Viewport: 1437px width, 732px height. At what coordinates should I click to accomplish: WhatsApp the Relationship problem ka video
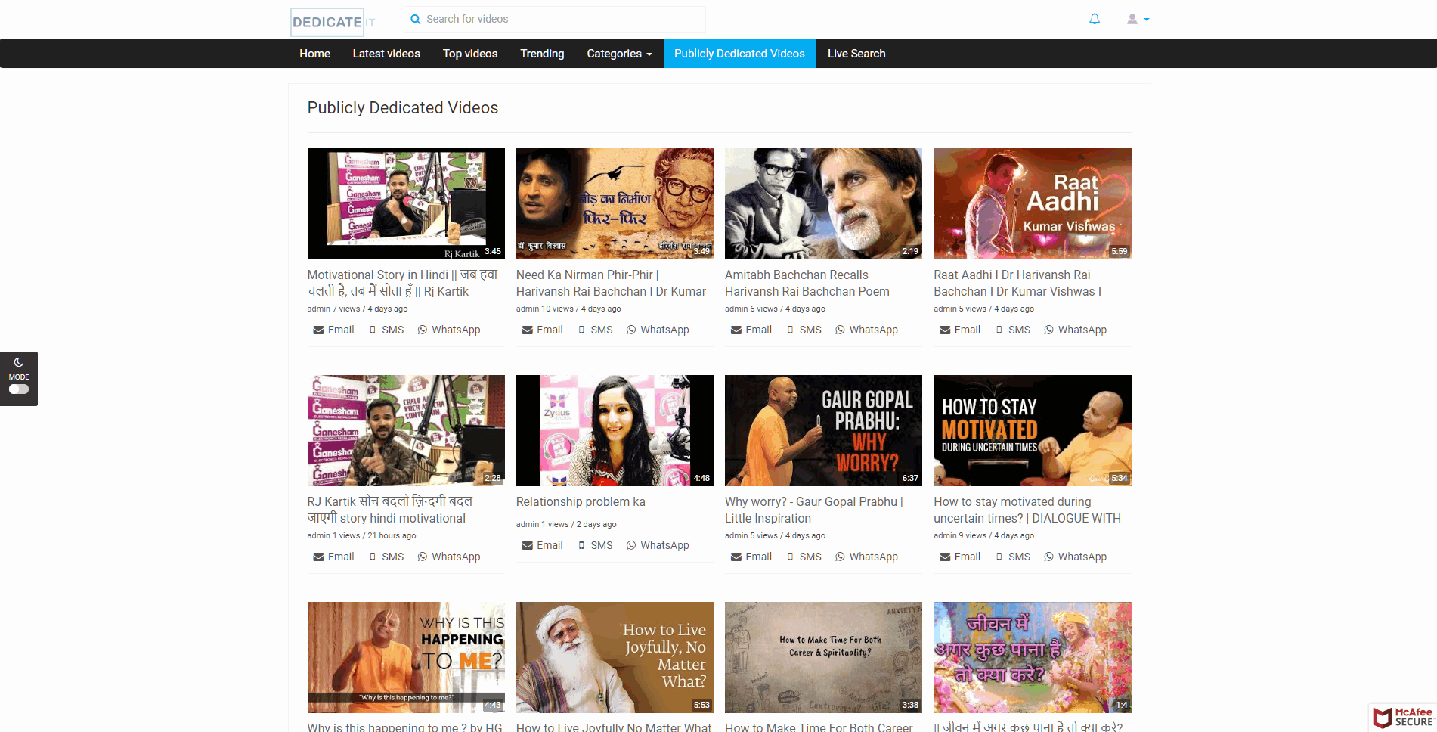point(658,545)
